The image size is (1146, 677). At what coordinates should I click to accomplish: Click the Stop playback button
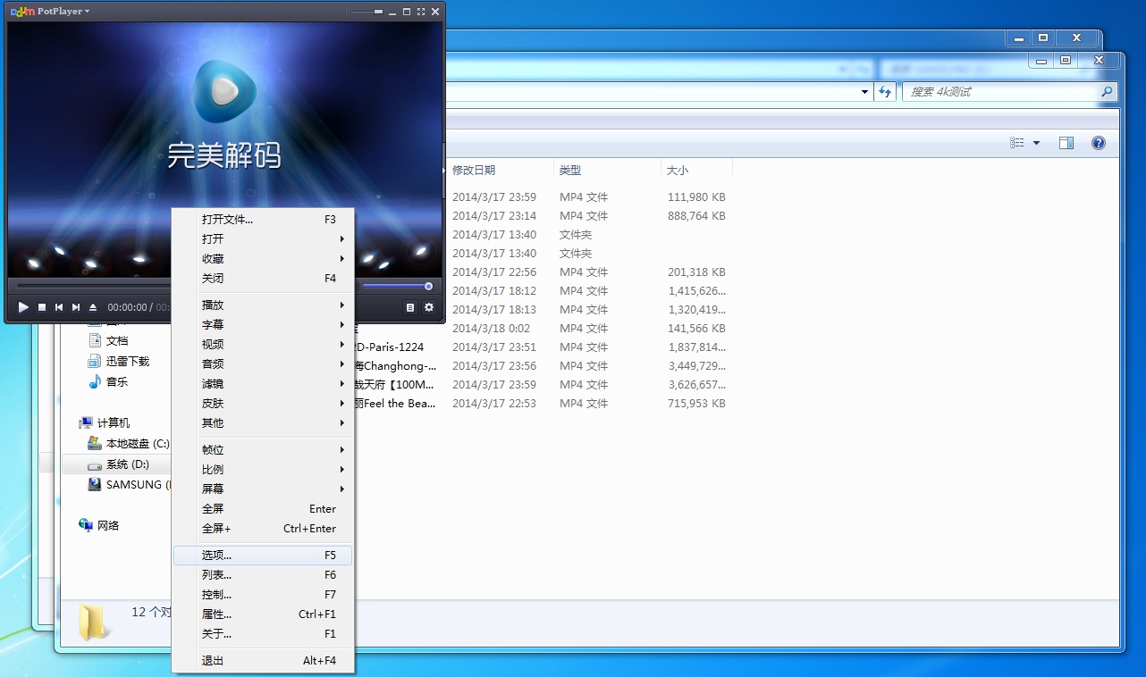click(41, 307)
